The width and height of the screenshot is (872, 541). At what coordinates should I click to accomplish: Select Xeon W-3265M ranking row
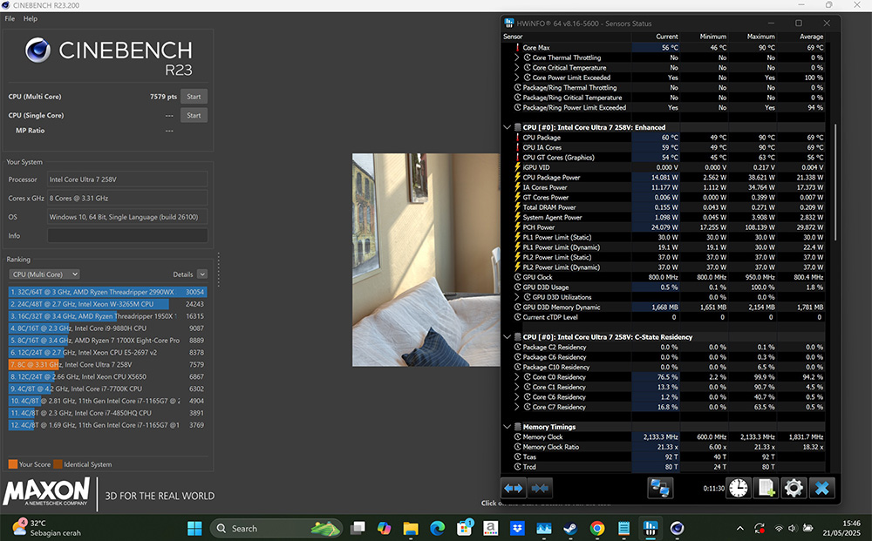[107, 304]
